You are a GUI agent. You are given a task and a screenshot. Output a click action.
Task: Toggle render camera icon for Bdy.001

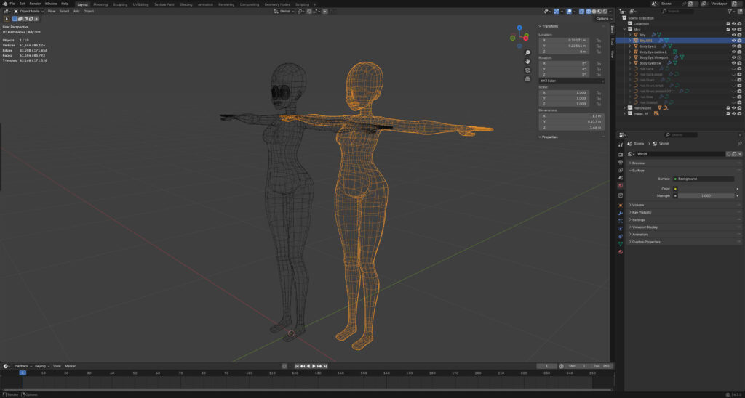pyautogui.click(x=739, y=41)
